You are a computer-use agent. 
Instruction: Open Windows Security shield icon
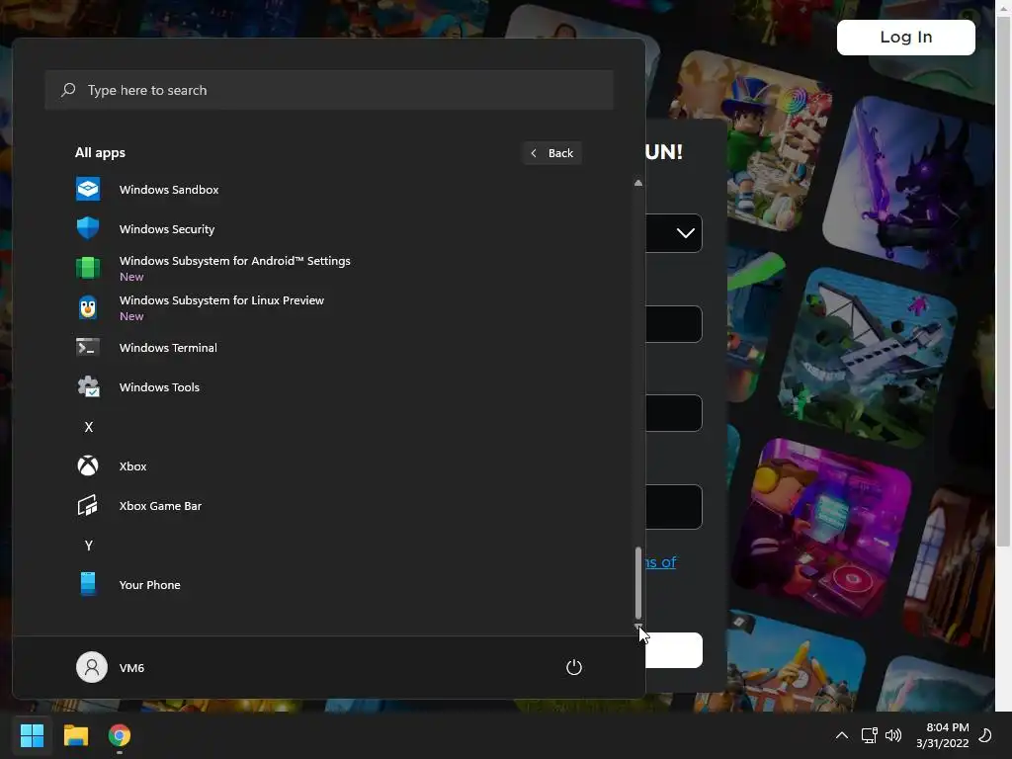pyautogui.click(x=88, y=228)
